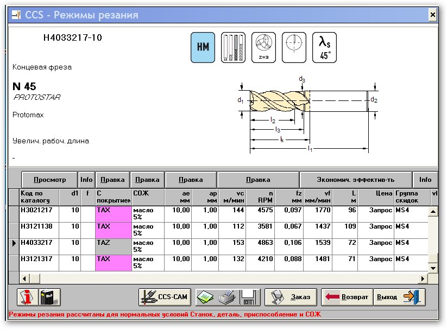Open the catalog book icon button
The width and height of the screenshot is (447, 329).
pyautogui.click(x=49, y=297)
